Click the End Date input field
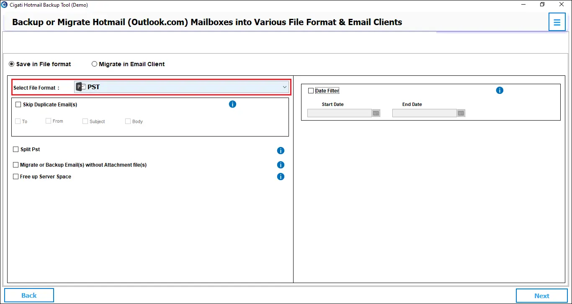This screenshot has width=572, height=304. coord(425,113)
